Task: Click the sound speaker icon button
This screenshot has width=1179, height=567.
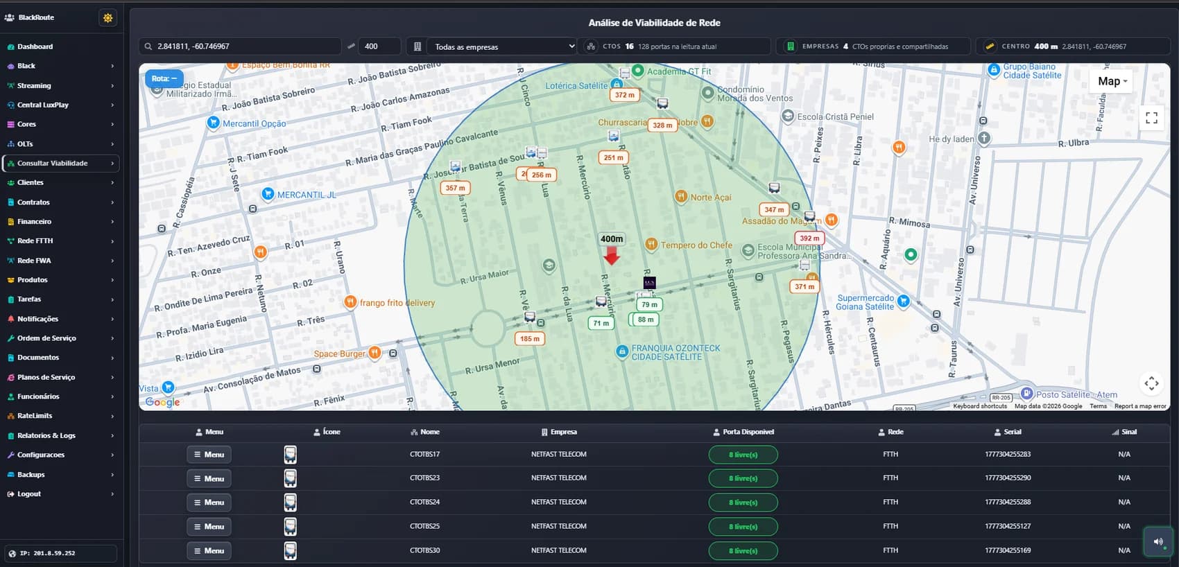Action: pos(1158,541)
